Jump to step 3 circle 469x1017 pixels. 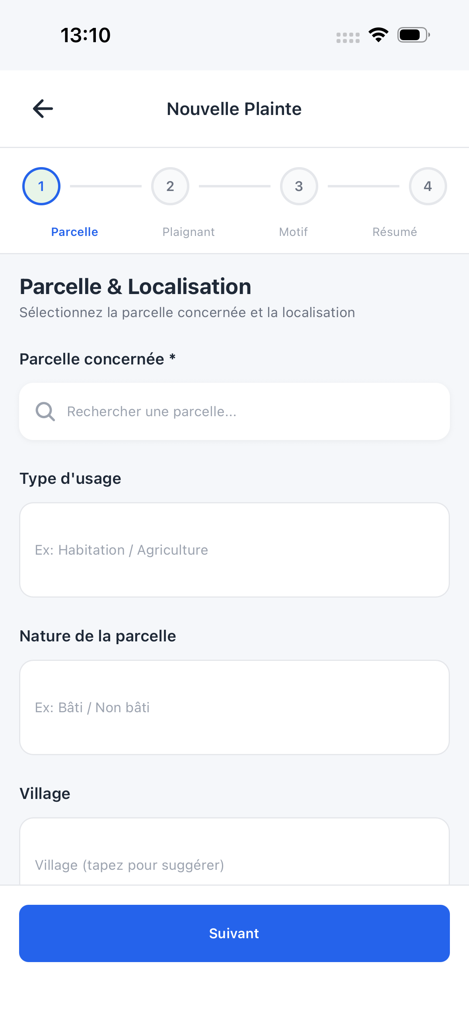pyautogui.click(x=299, y=186)
